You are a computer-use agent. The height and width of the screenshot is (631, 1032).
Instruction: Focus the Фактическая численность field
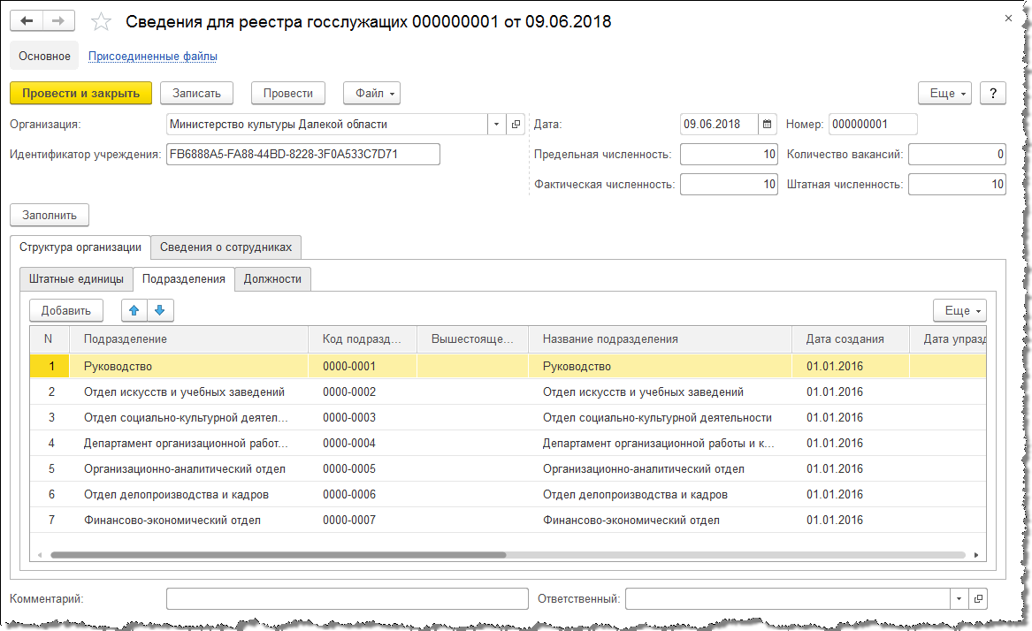click(x=729, y=184)
